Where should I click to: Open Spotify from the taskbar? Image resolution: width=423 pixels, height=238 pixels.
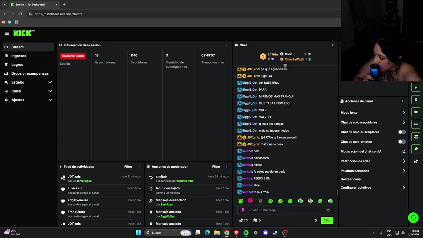pyautogui.click(x=246, y=233)
